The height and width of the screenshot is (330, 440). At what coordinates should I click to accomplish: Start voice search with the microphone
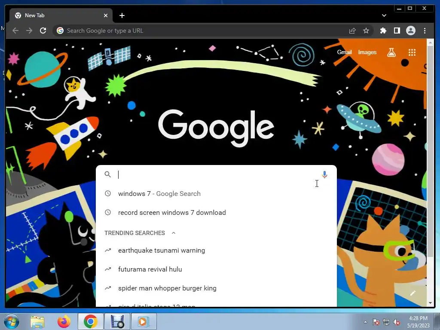pyautogui.click(x=324, y=174)
